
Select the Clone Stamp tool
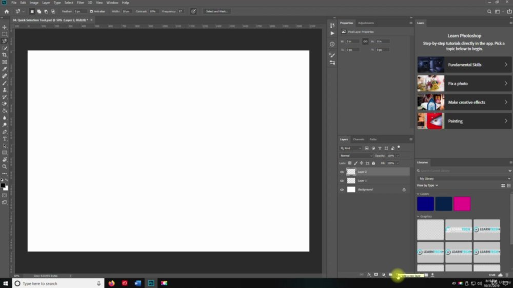click(x=5, y=90)
